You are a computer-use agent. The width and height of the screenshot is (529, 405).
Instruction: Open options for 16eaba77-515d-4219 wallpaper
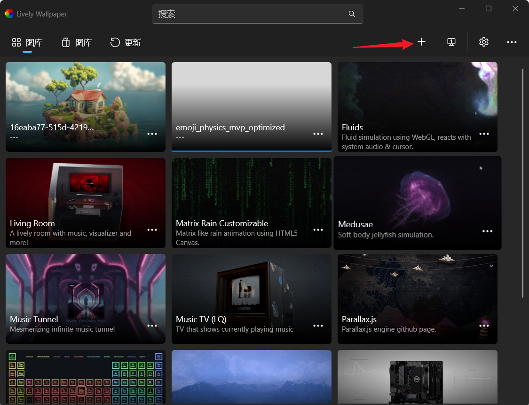coord(152,134)
